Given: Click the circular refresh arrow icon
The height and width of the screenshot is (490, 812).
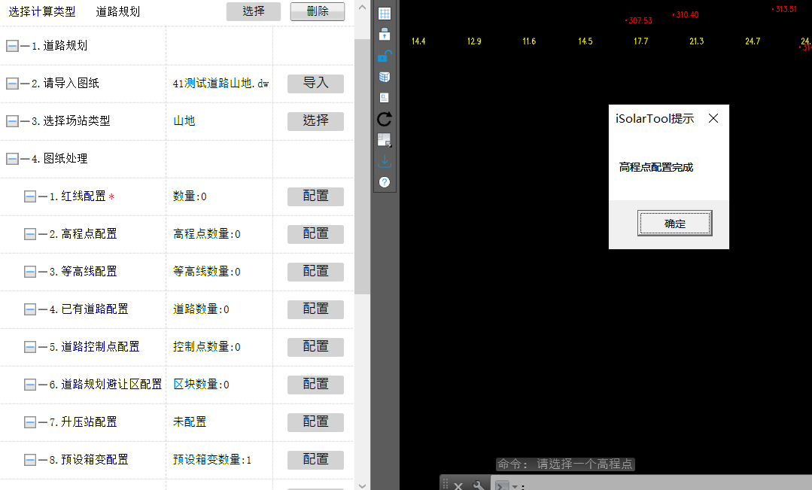Looking at the screenshot, I should tap(385, 119).
